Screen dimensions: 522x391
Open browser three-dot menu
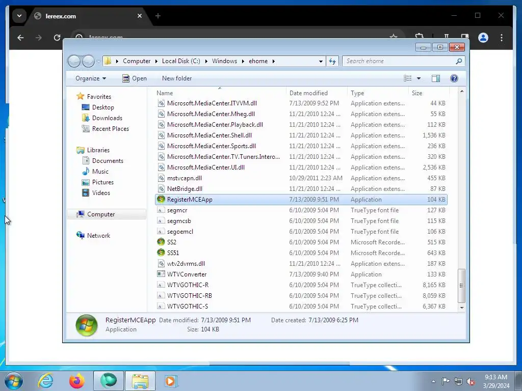502,38
